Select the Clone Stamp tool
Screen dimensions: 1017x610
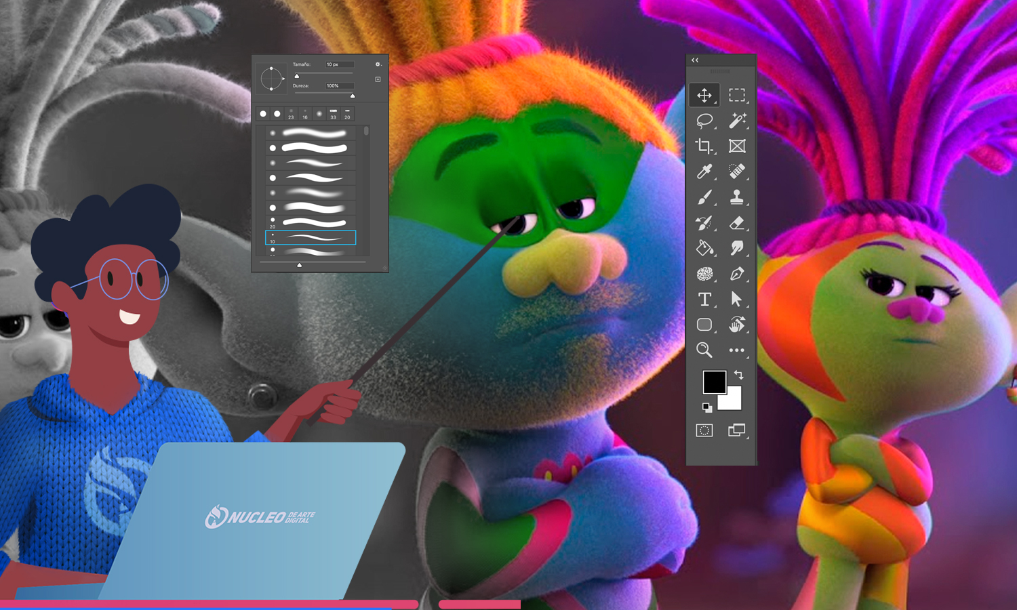(x=737, y=197)
